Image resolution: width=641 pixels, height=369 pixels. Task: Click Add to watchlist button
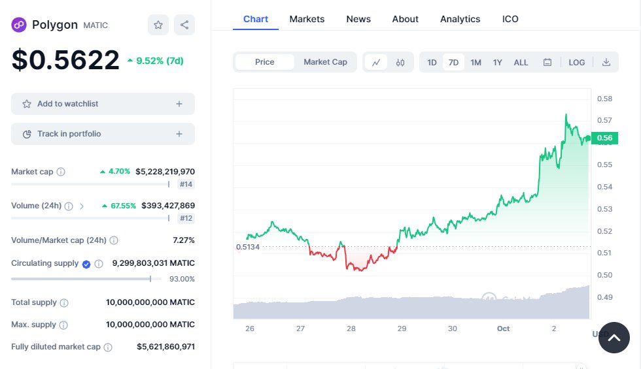[x=103, y=104]
